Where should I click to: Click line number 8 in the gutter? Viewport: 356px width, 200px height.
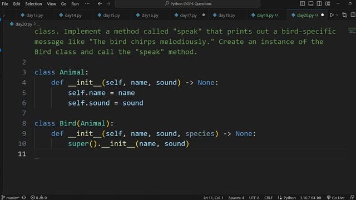click(24, 123)
